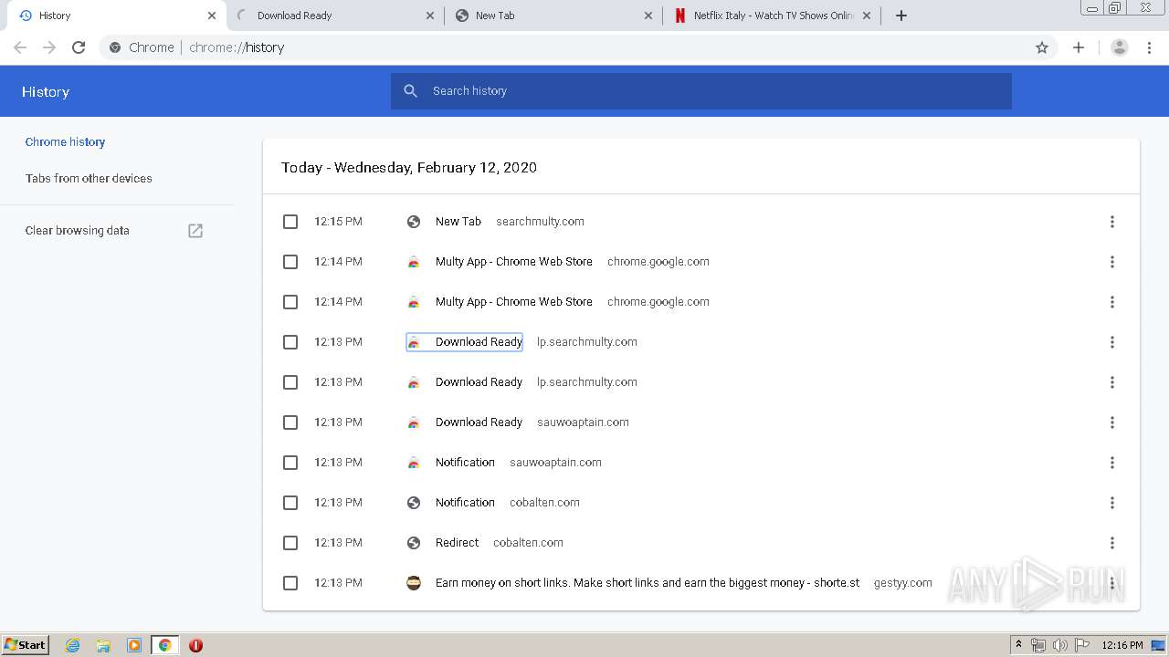Go forward with the forward arrow
Image resolution: width=1169 pixels, height=657 pixels.
49,47
